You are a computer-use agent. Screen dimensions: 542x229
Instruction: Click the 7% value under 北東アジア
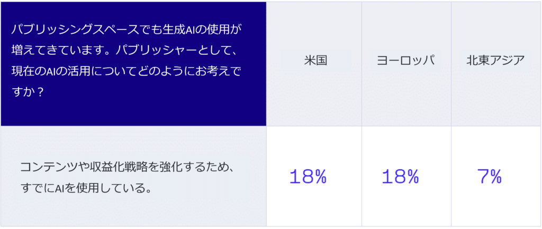(489, 177)
